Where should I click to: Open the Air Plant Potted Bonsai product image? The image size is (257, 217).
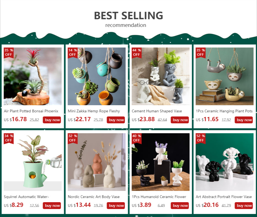point(33,76)
